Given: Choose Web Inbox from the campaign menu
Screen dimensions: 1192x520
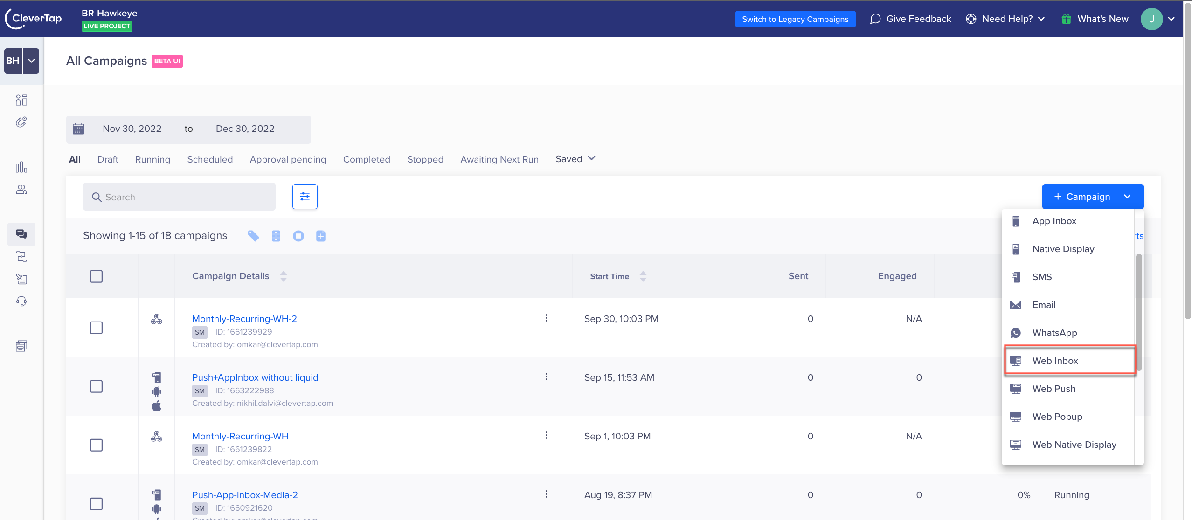Looking at the screenshot, I should 1055,361.
